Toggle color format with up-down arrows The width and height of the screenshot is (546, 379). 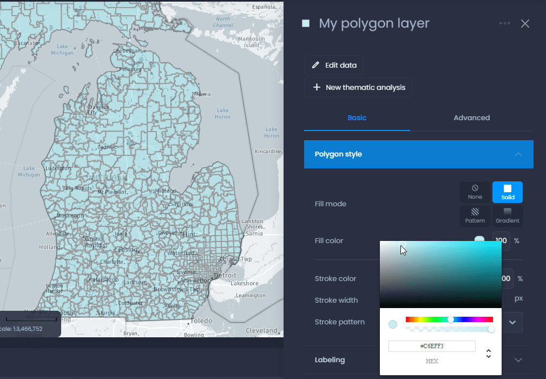coord(489,354)
